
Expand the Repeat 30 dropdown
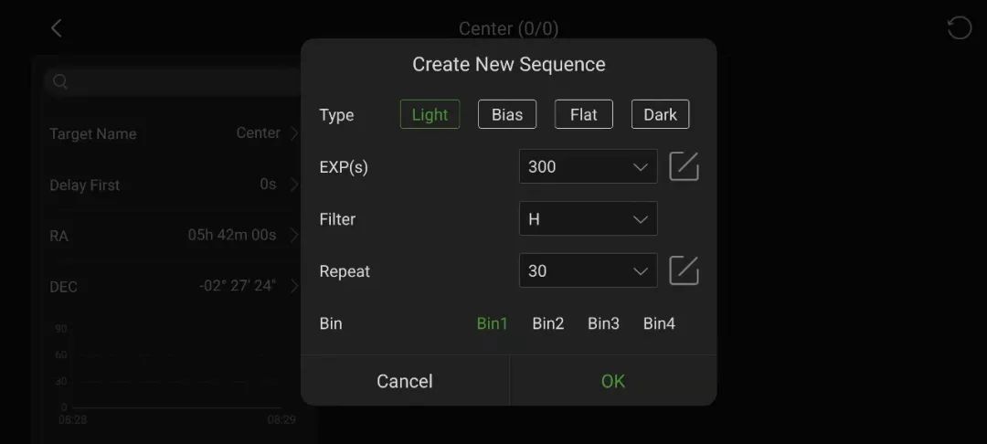588,270
